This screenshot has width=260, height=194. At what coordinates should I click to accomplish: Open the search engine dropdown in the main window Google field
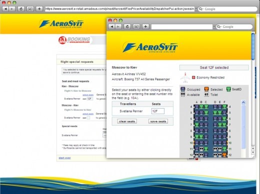(201, 9)
